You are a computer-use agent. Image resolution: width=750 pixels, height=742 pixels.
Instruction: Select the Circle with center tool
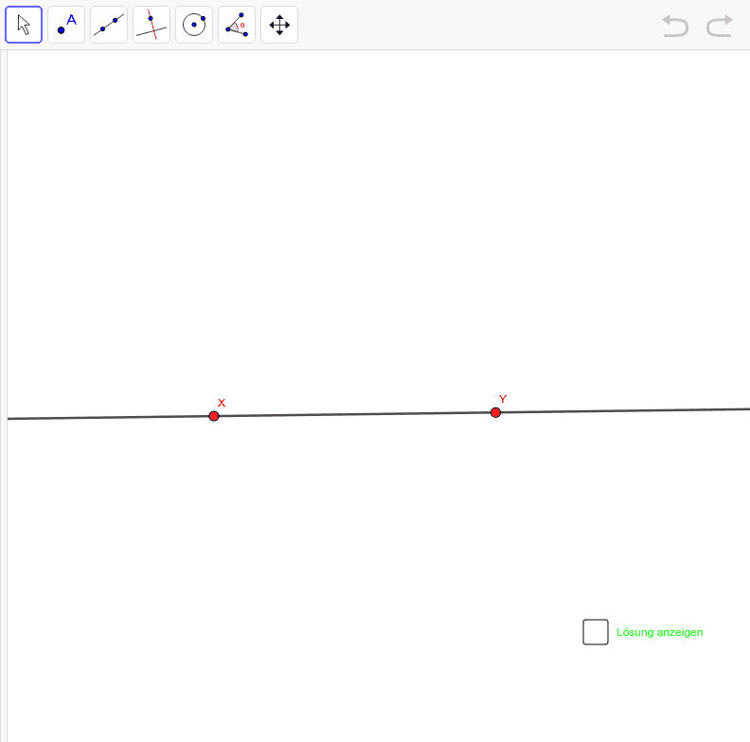[194, 25]
